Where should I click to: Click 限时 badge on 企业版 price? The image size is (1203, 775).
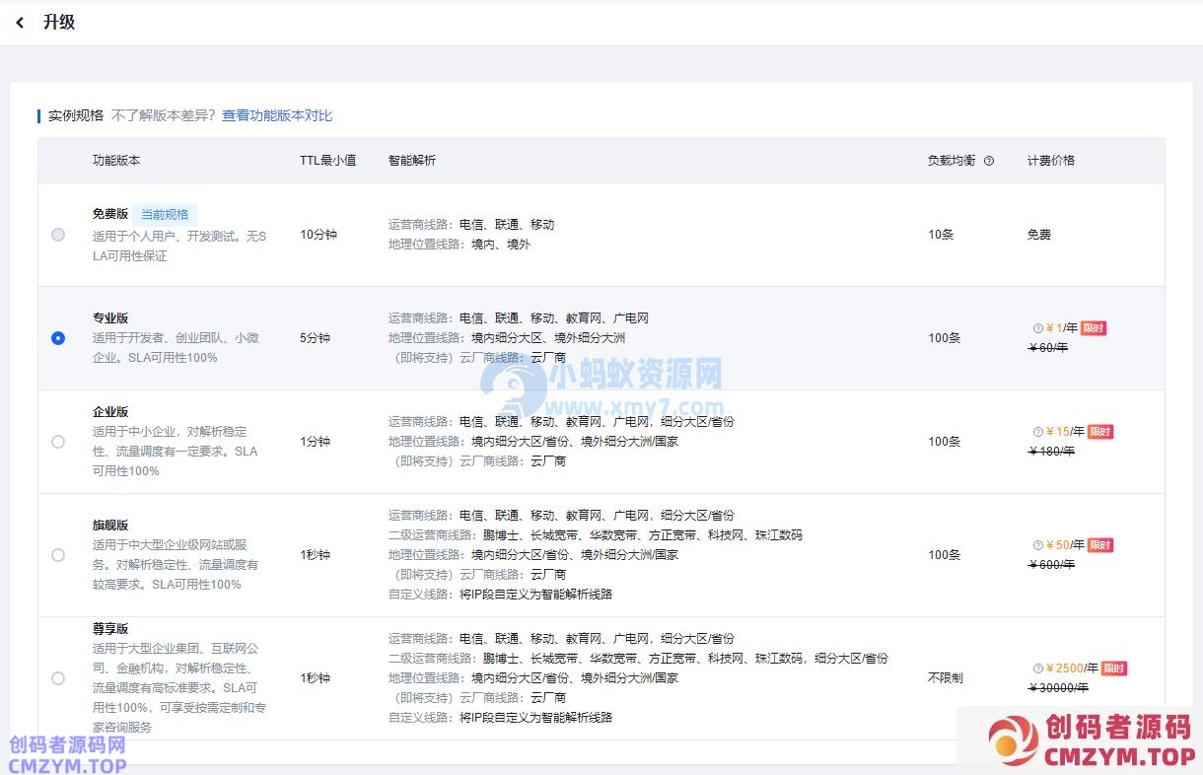point(1099,432)
